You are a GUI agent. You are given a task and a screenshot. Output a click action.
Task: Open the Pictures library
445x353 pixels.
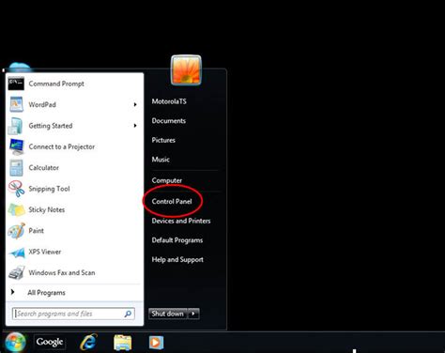tap(163, 140)
